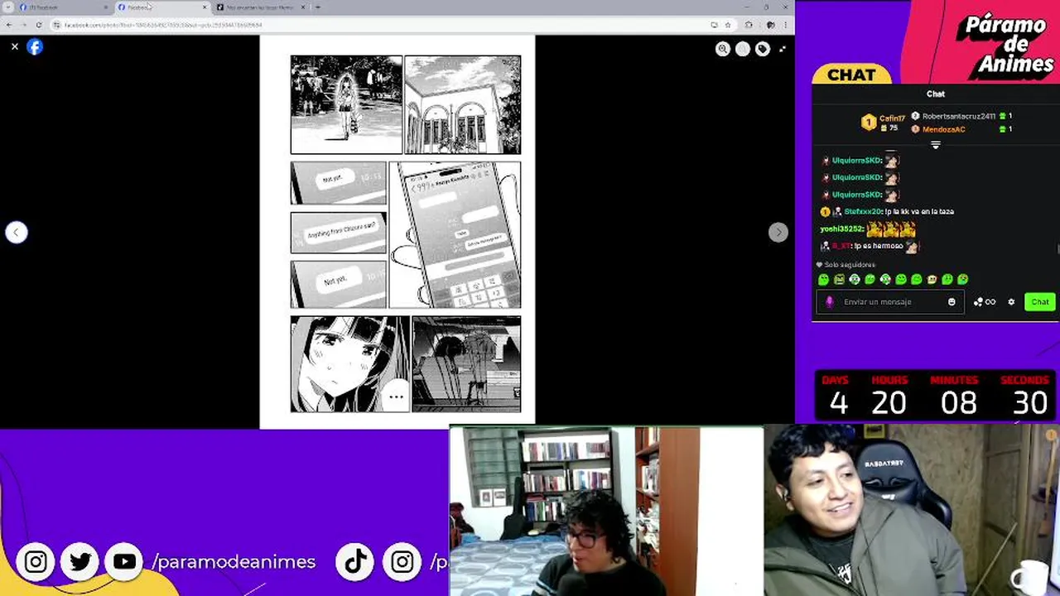Zoom in on the manga photo
The height and width of the screenshot is (596, 1060).
[x=723, y=50]
